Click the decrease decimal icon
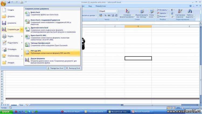This screenshot has width=202, height=114. point(116,15)
